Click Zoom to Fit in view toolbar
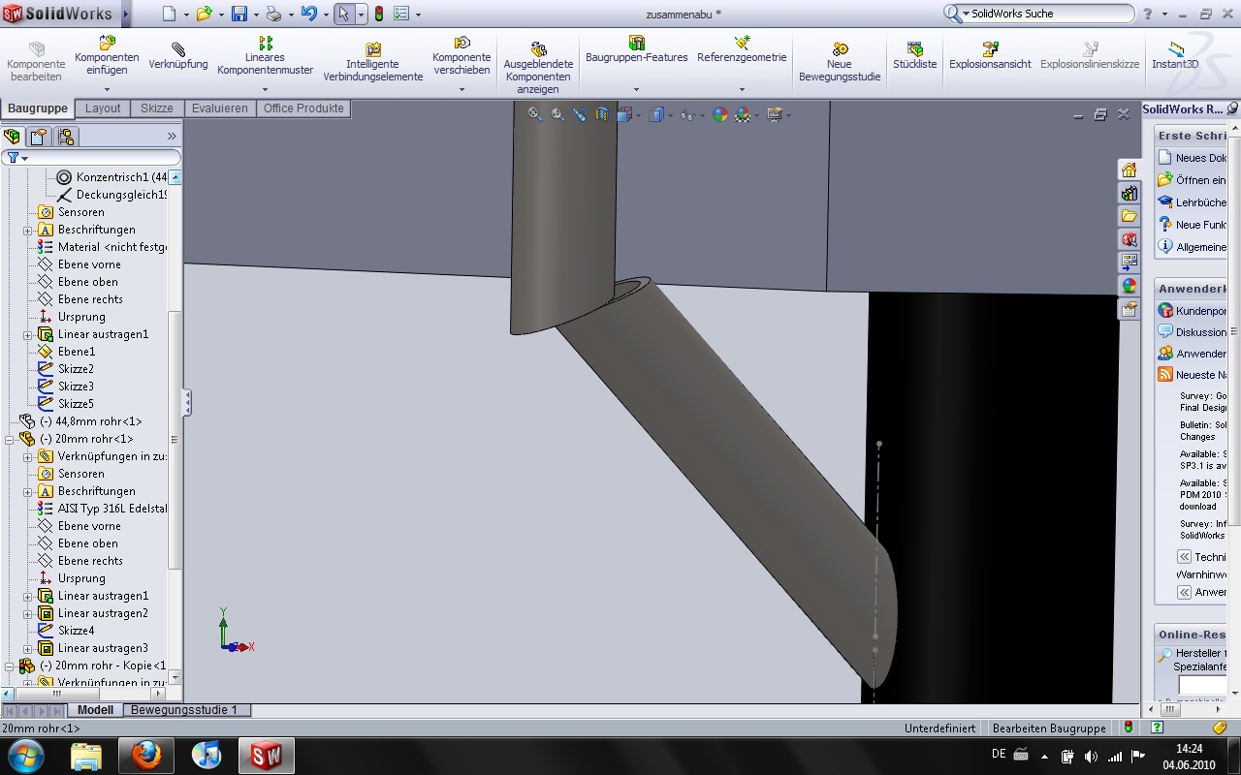 pos(534,114)
